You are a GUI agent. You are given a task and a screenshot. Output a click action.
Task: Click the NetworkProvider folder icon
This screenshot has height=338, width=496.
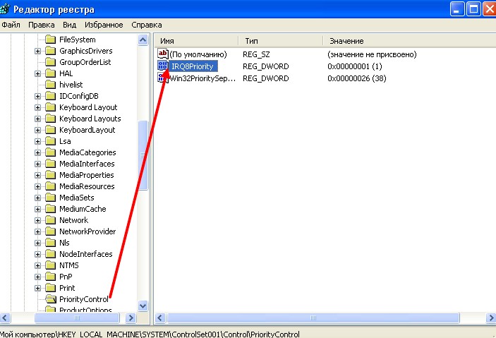click(50, 231)
